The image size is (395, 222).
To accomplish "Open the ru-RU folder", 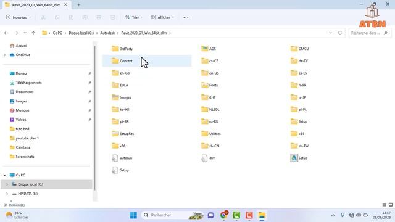I will (x=210, y=121).
